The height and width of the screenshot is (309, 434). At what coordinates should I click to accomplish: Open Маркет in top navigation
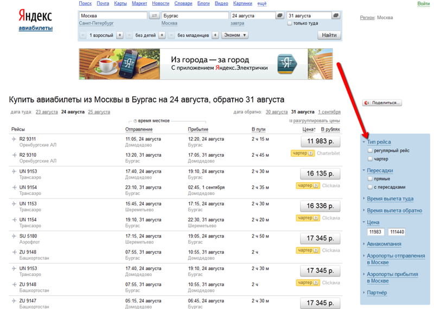tap(139, 3)
